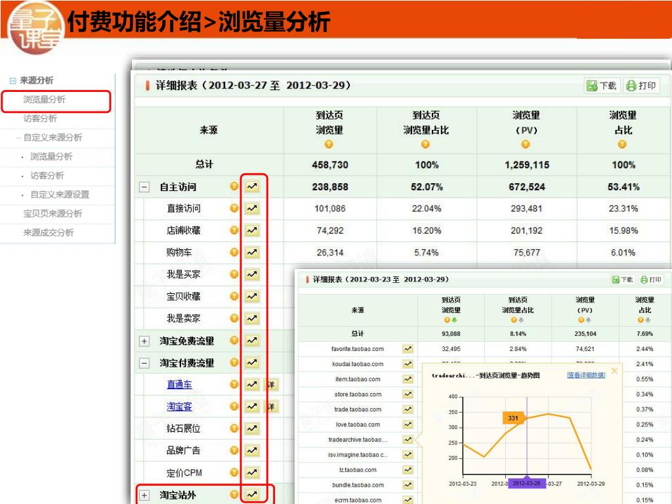672x504 pixels.
Task: Open trend chart for 直通车 row
Action: tap(252, 385)
